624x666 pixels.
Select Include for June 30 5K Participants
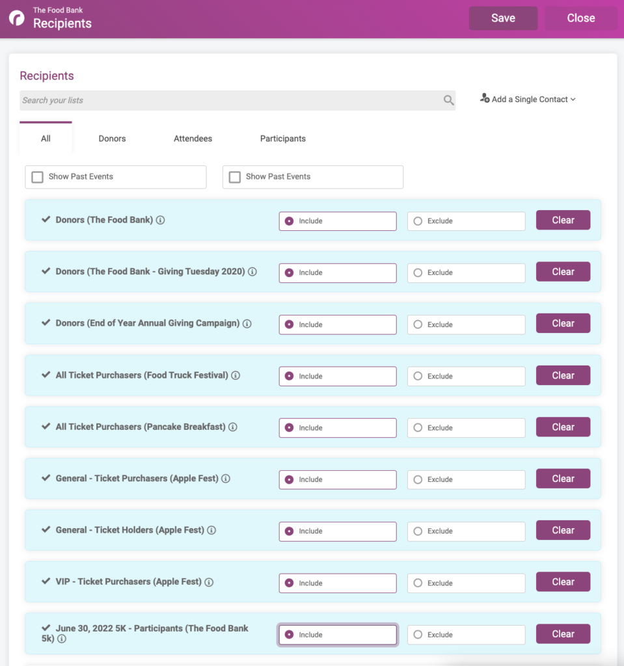tap(338, 635)
